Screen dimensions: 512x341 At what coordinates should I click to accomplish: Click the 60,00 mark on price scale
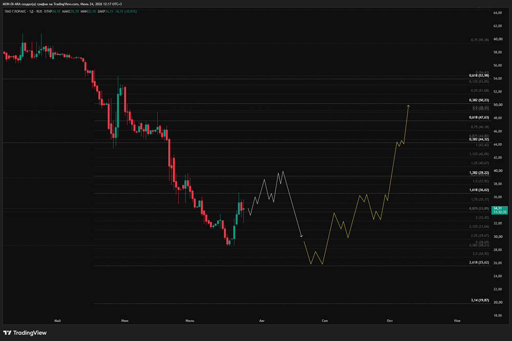tap(498, 39)
